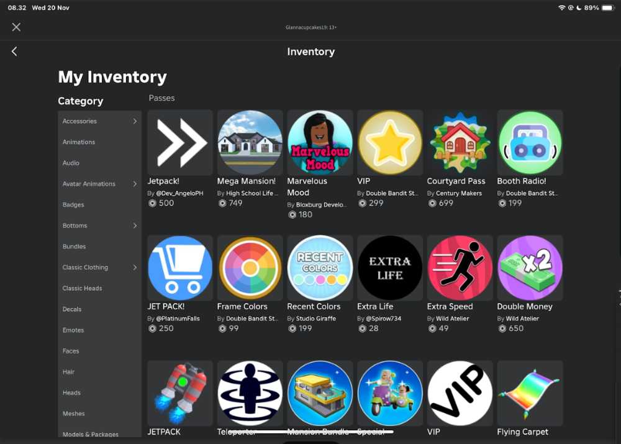This screenshot has height=444, width=621.
Task: Select the black-and-white VIP pass icon
Action: click(x=460, y=393)
